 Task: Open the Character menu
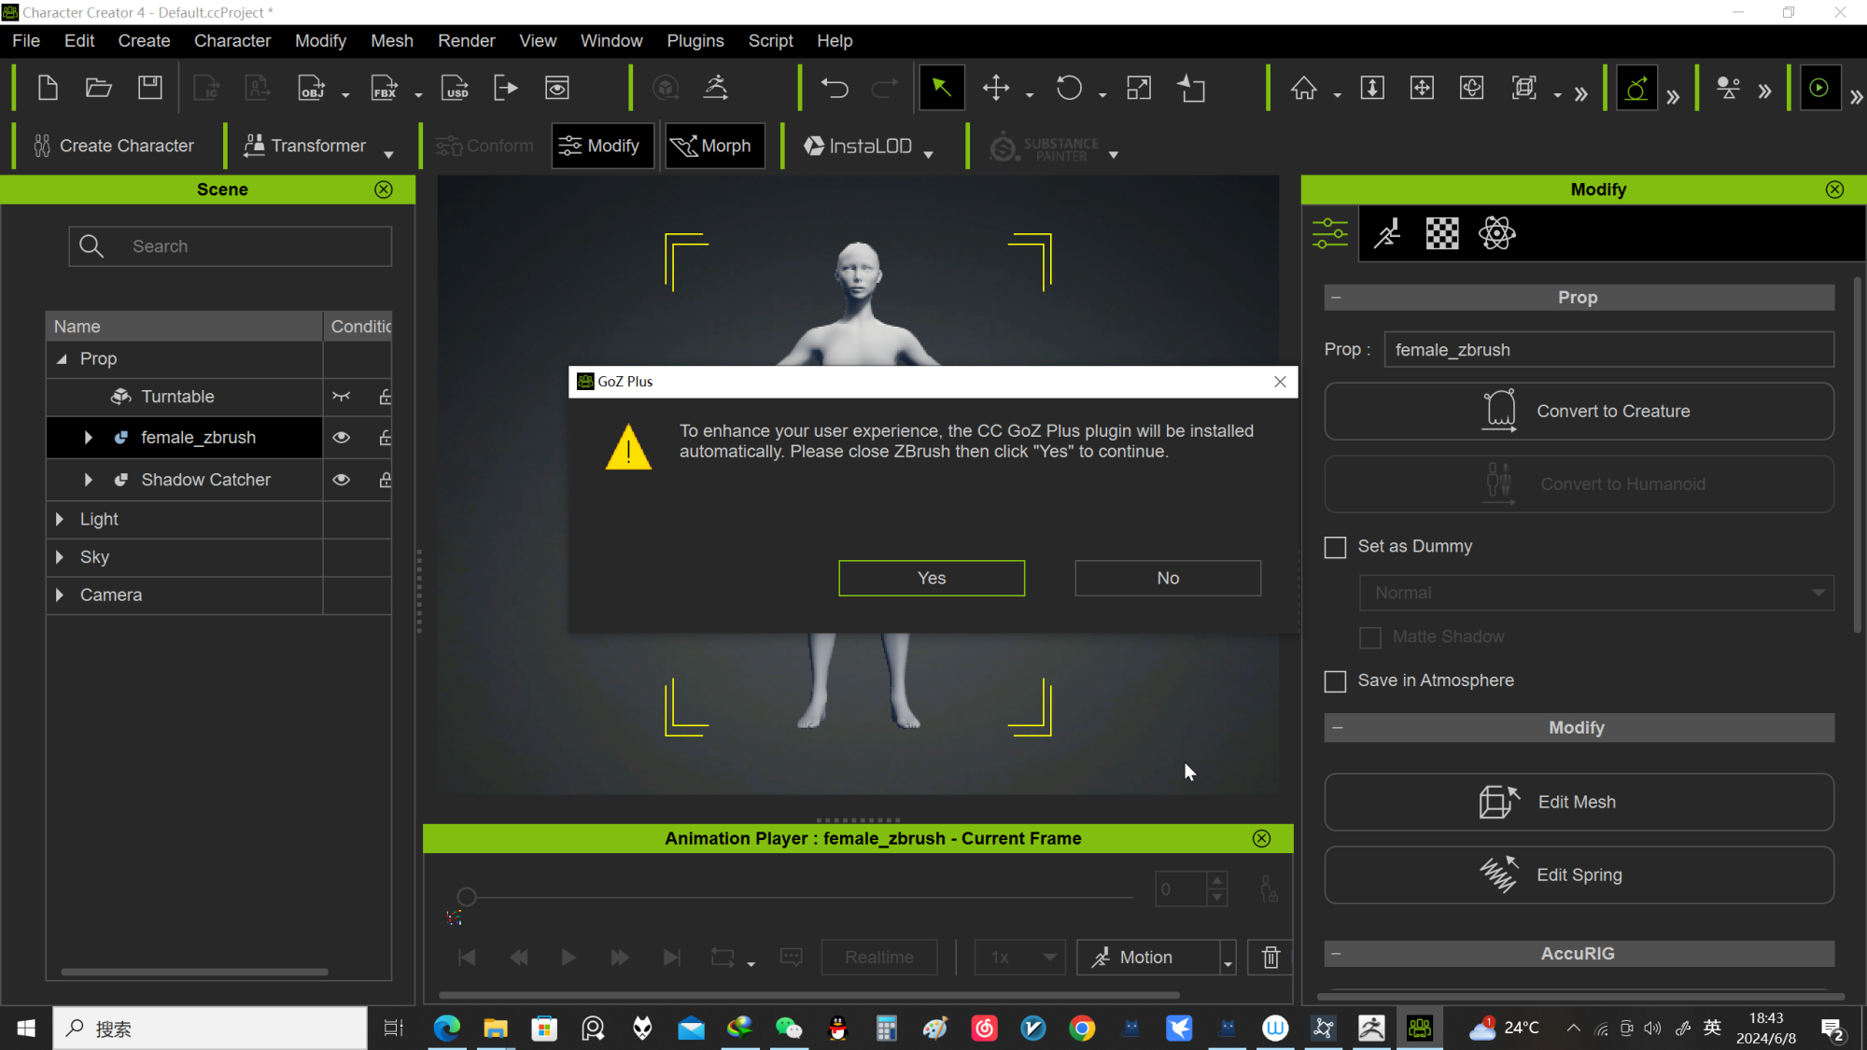232,41
